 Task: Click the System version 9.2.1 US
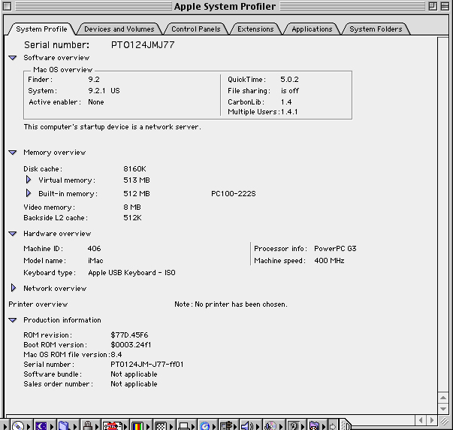pyautogui.click(x=104, y=91)
